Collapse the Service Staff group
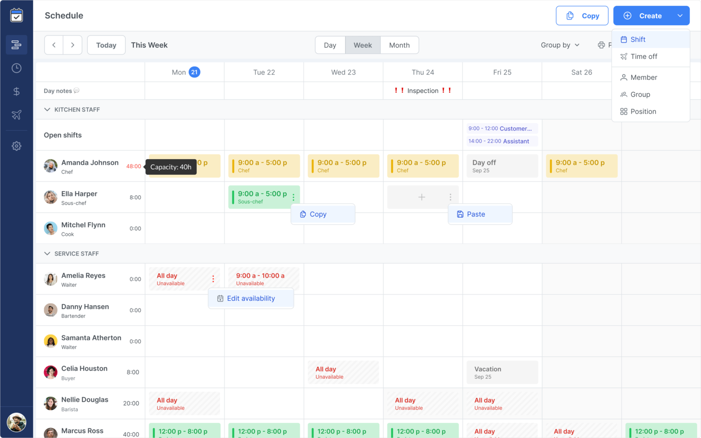Viewport: 701px width, 438px height. pyautogui.click(x=47, y=254)
